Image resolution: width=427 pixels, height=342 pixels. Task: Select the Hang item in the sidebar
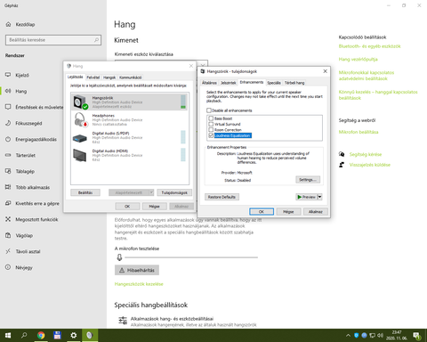pos(20,91)
